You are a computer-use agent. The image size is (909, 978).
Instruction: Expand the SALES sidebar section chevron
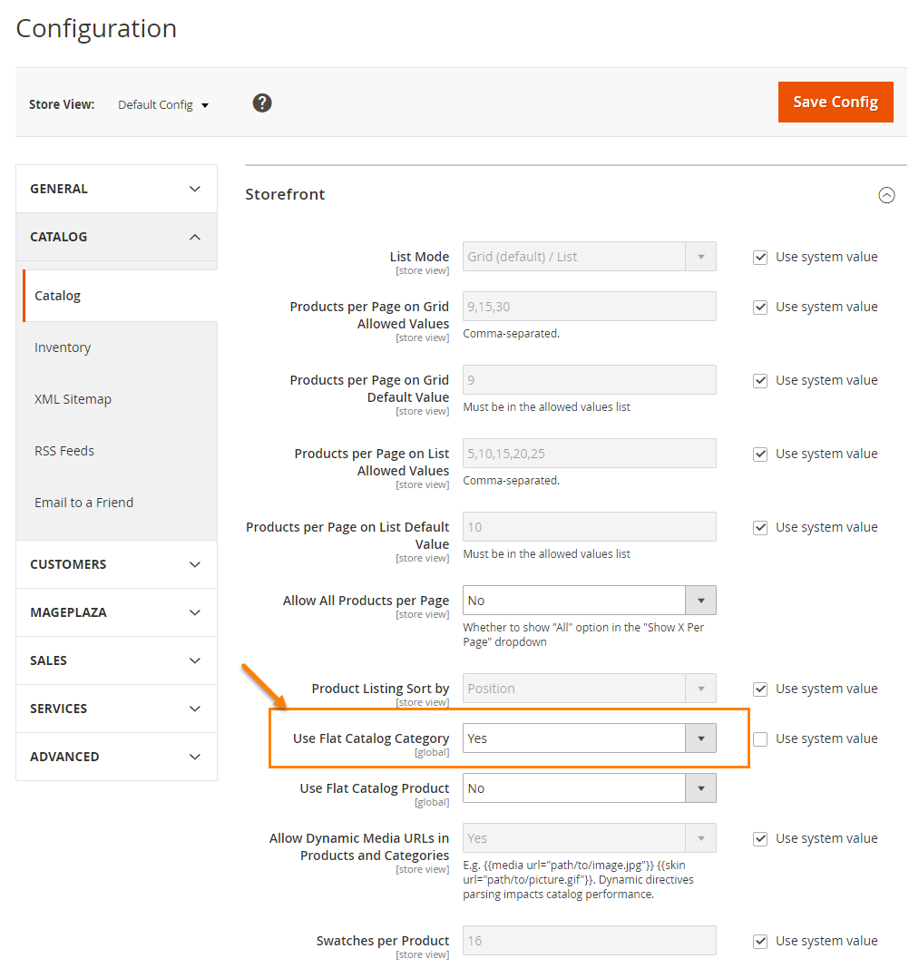pyautogui.click(x=194, y=660)
